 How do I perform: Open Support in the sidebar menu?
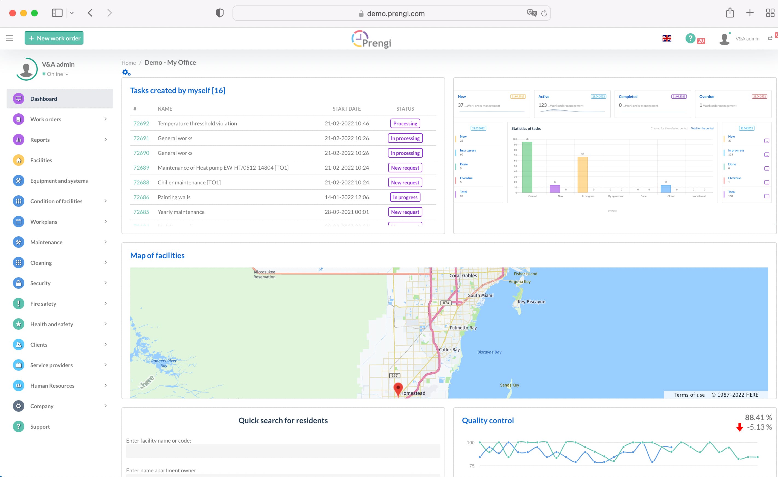click(40, 426)
